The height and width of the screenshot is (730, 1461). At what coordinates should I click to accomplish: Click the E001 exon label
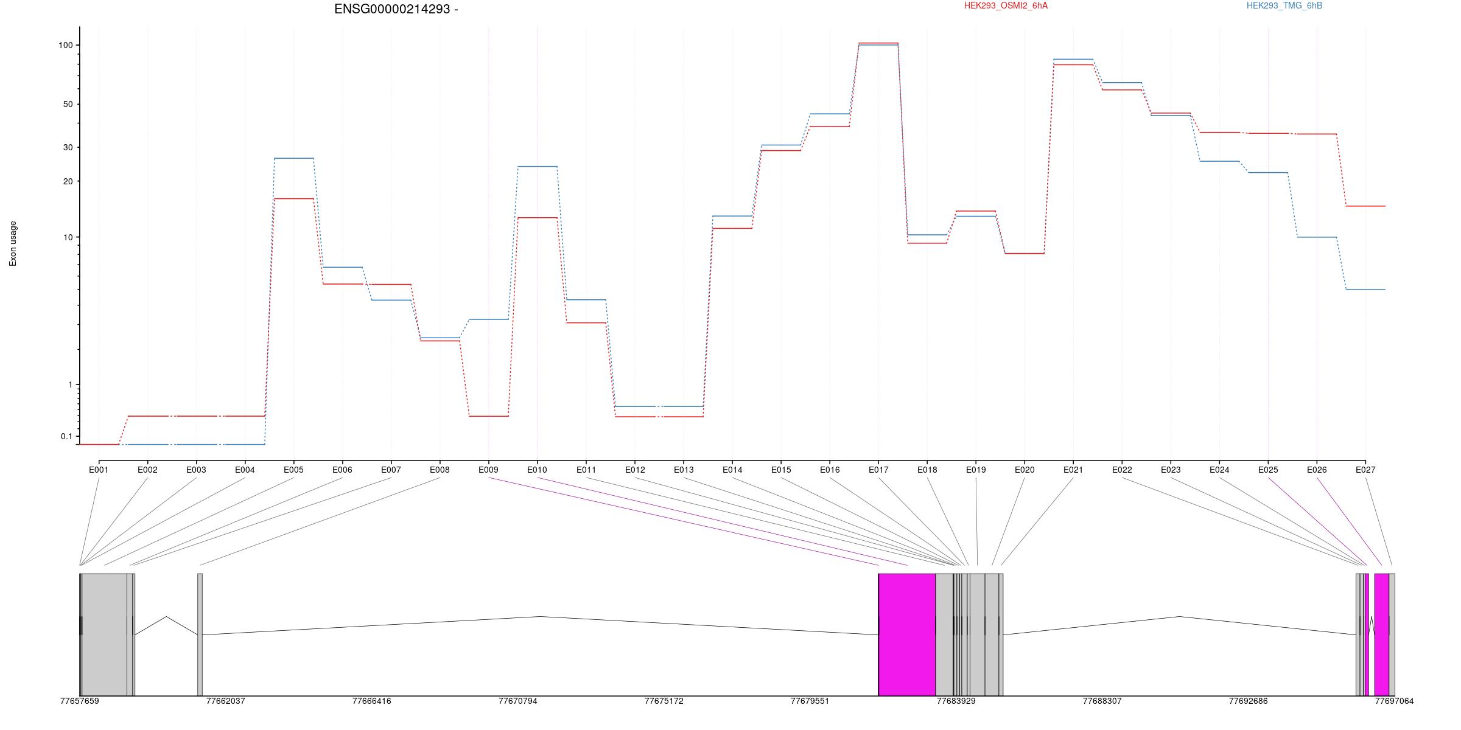click(99, 470)
